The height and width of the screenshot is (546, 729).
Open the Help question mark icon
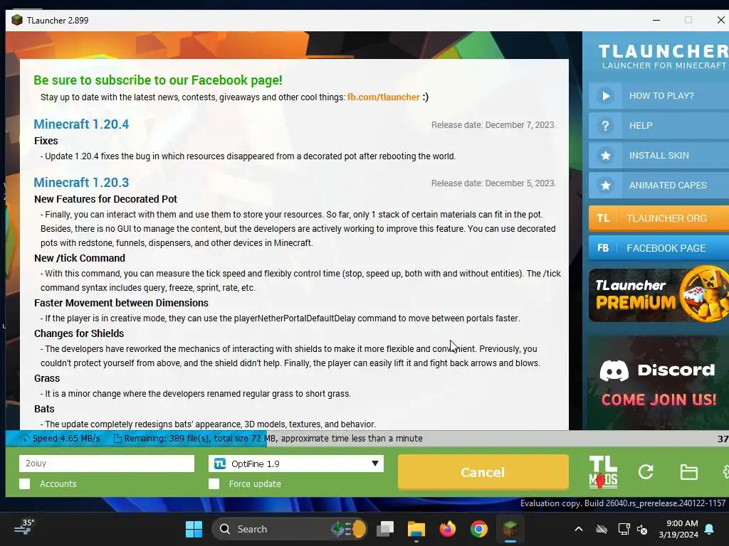coord(605,126)
